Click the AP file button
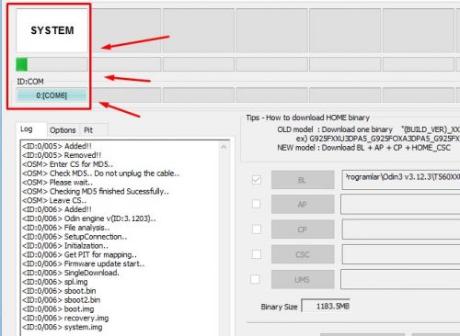 (303, 204)
